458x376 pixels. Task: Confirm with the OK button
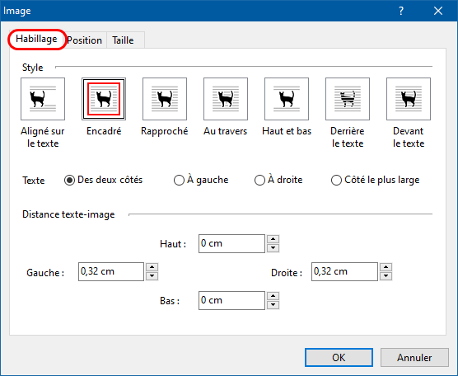coord(339,357)
